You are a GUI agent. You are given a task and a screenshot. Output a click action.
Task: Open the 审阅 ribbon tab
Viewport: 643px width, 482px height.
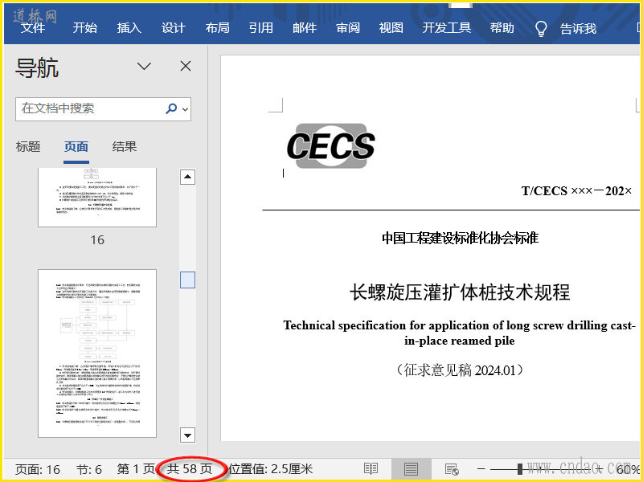point(348,28)
